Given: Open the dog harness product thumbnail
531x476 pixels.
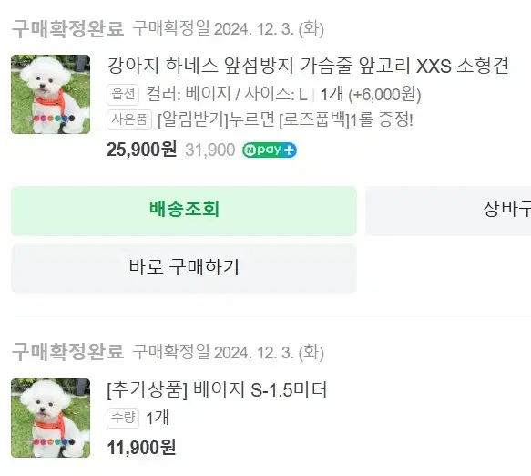Looking at the screenshot, I should click(50, 94).
